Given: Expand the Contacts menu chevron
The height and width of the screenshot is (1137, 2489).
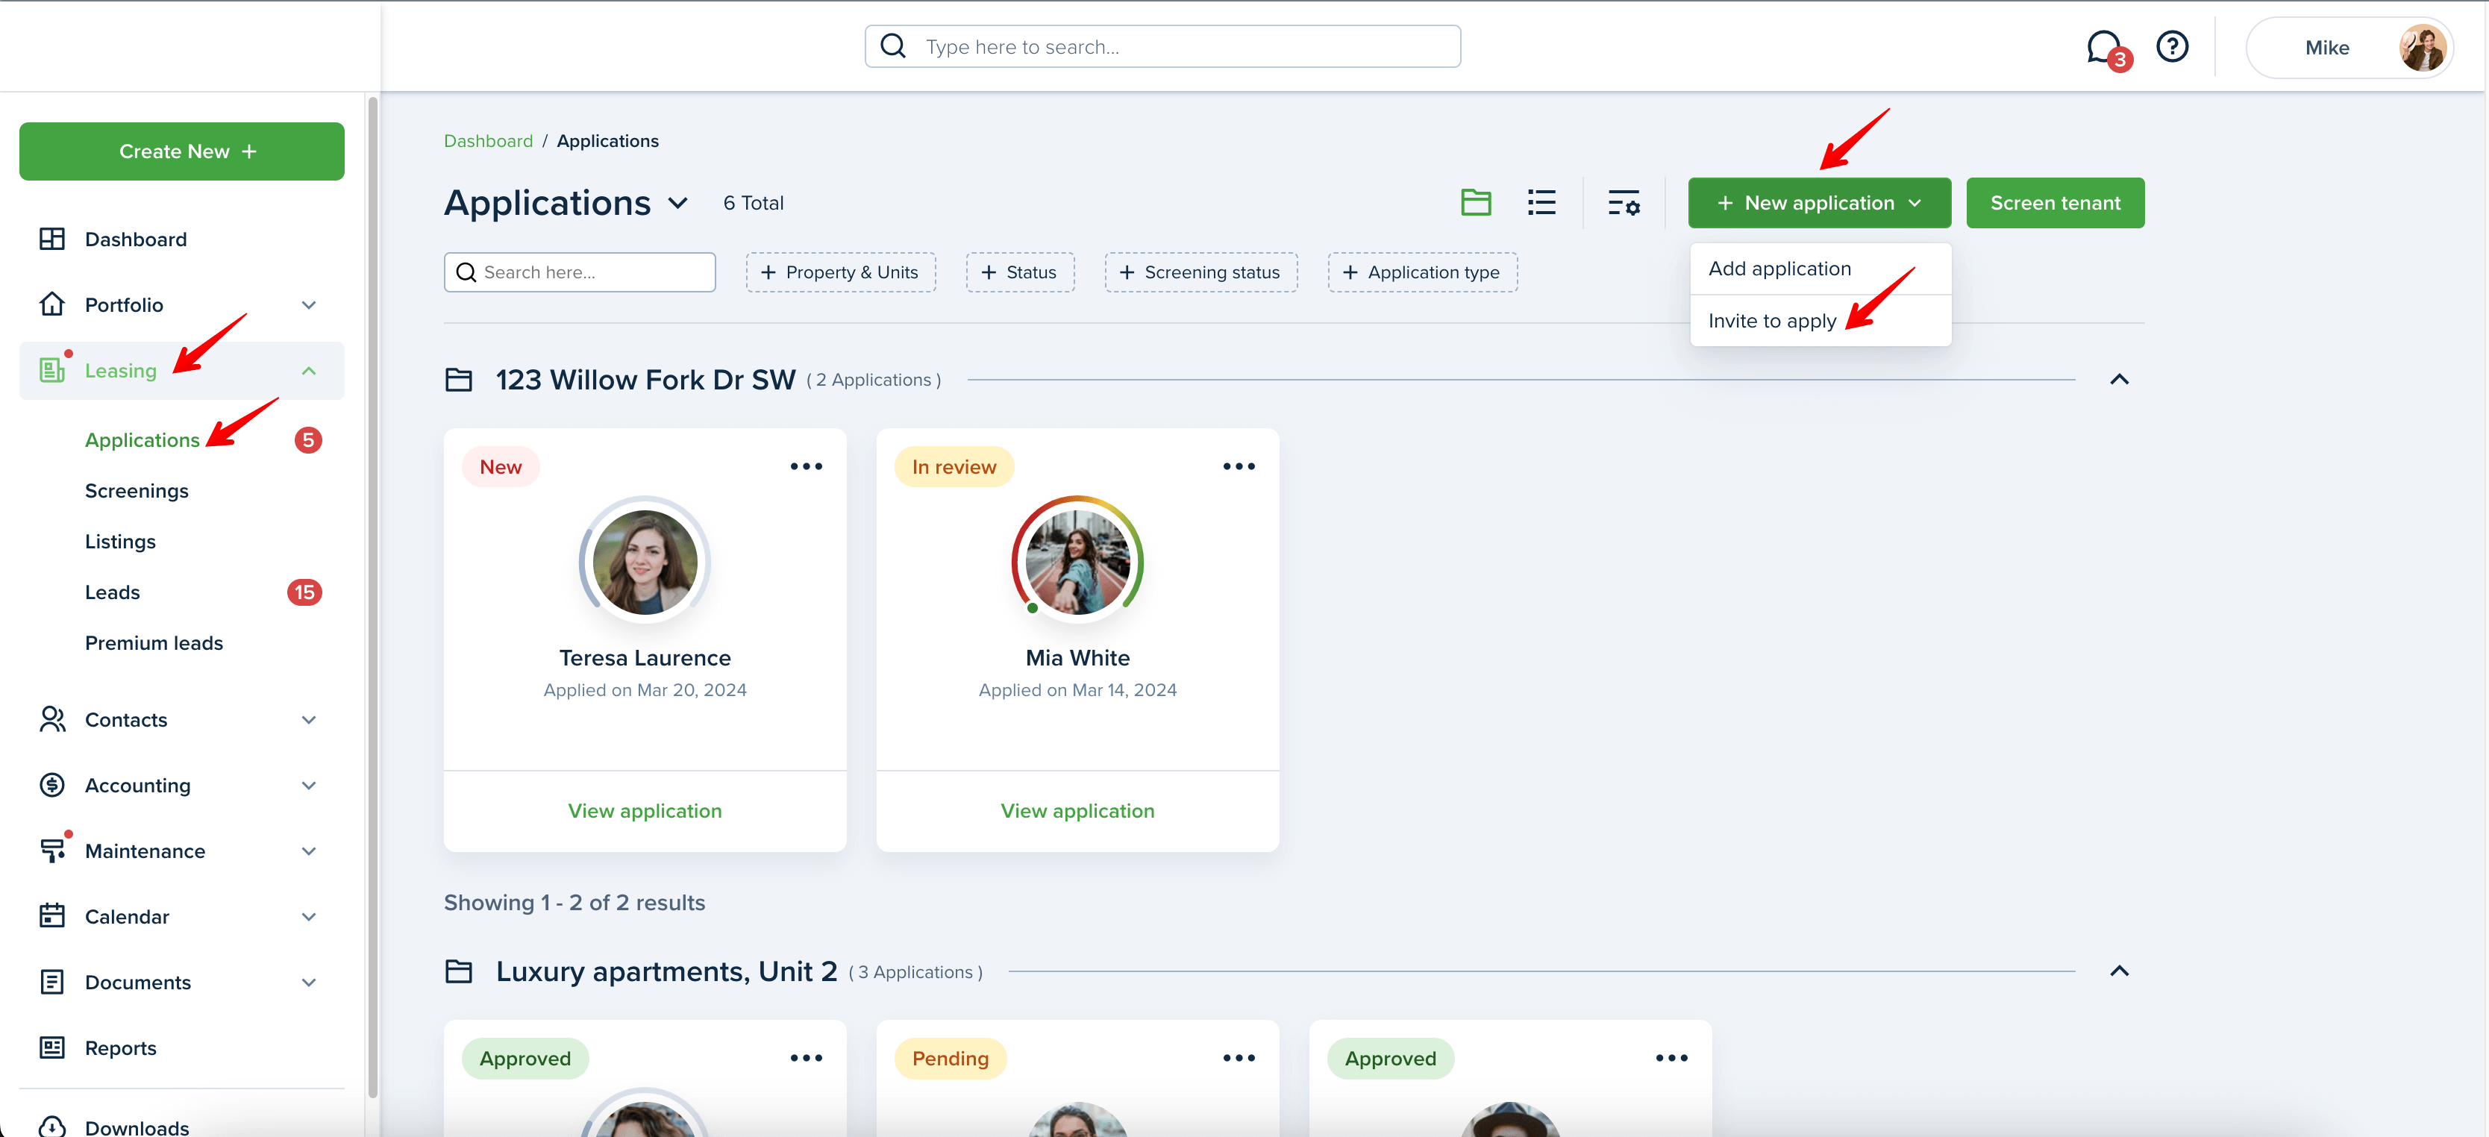Looking at the screenshot, I should click(309, 720).
